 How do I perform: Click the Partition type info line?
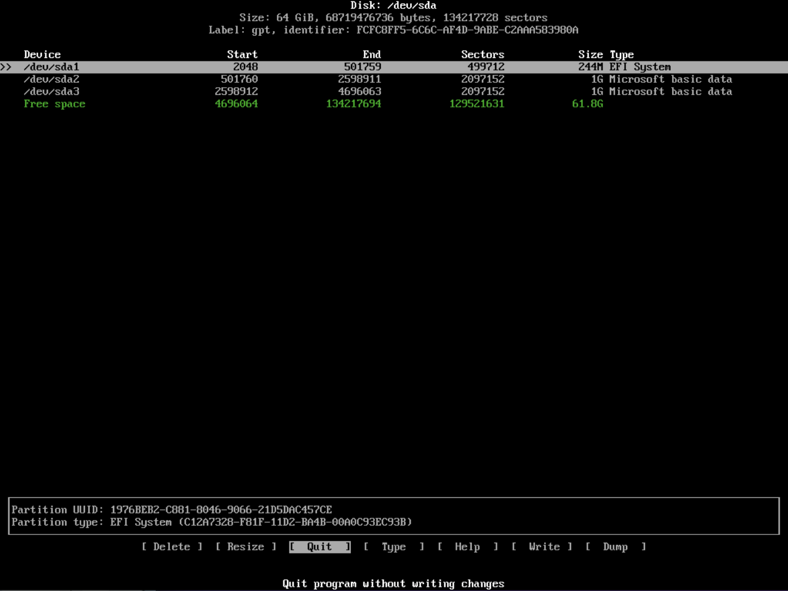(212, 522)
